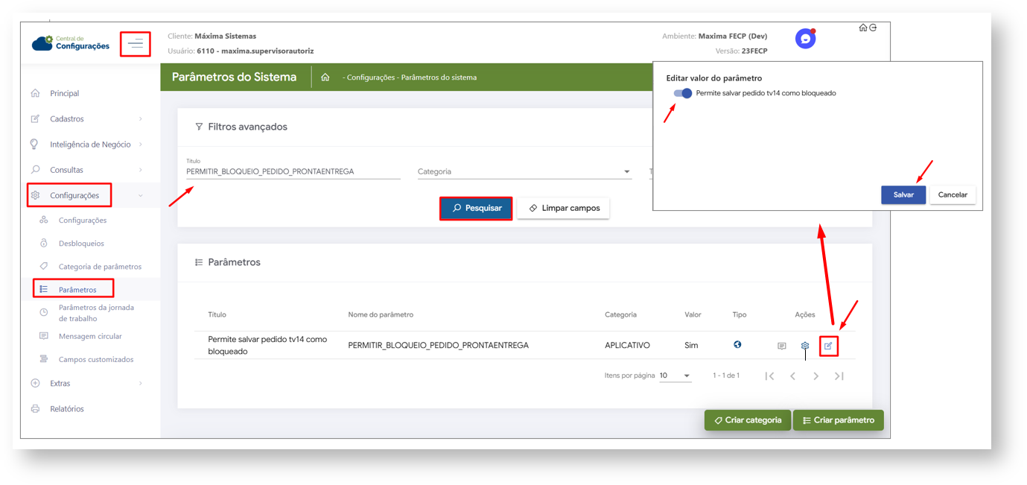Click the Título filter input field
This screenshot has height=485, width=1027.
(293, 171)
